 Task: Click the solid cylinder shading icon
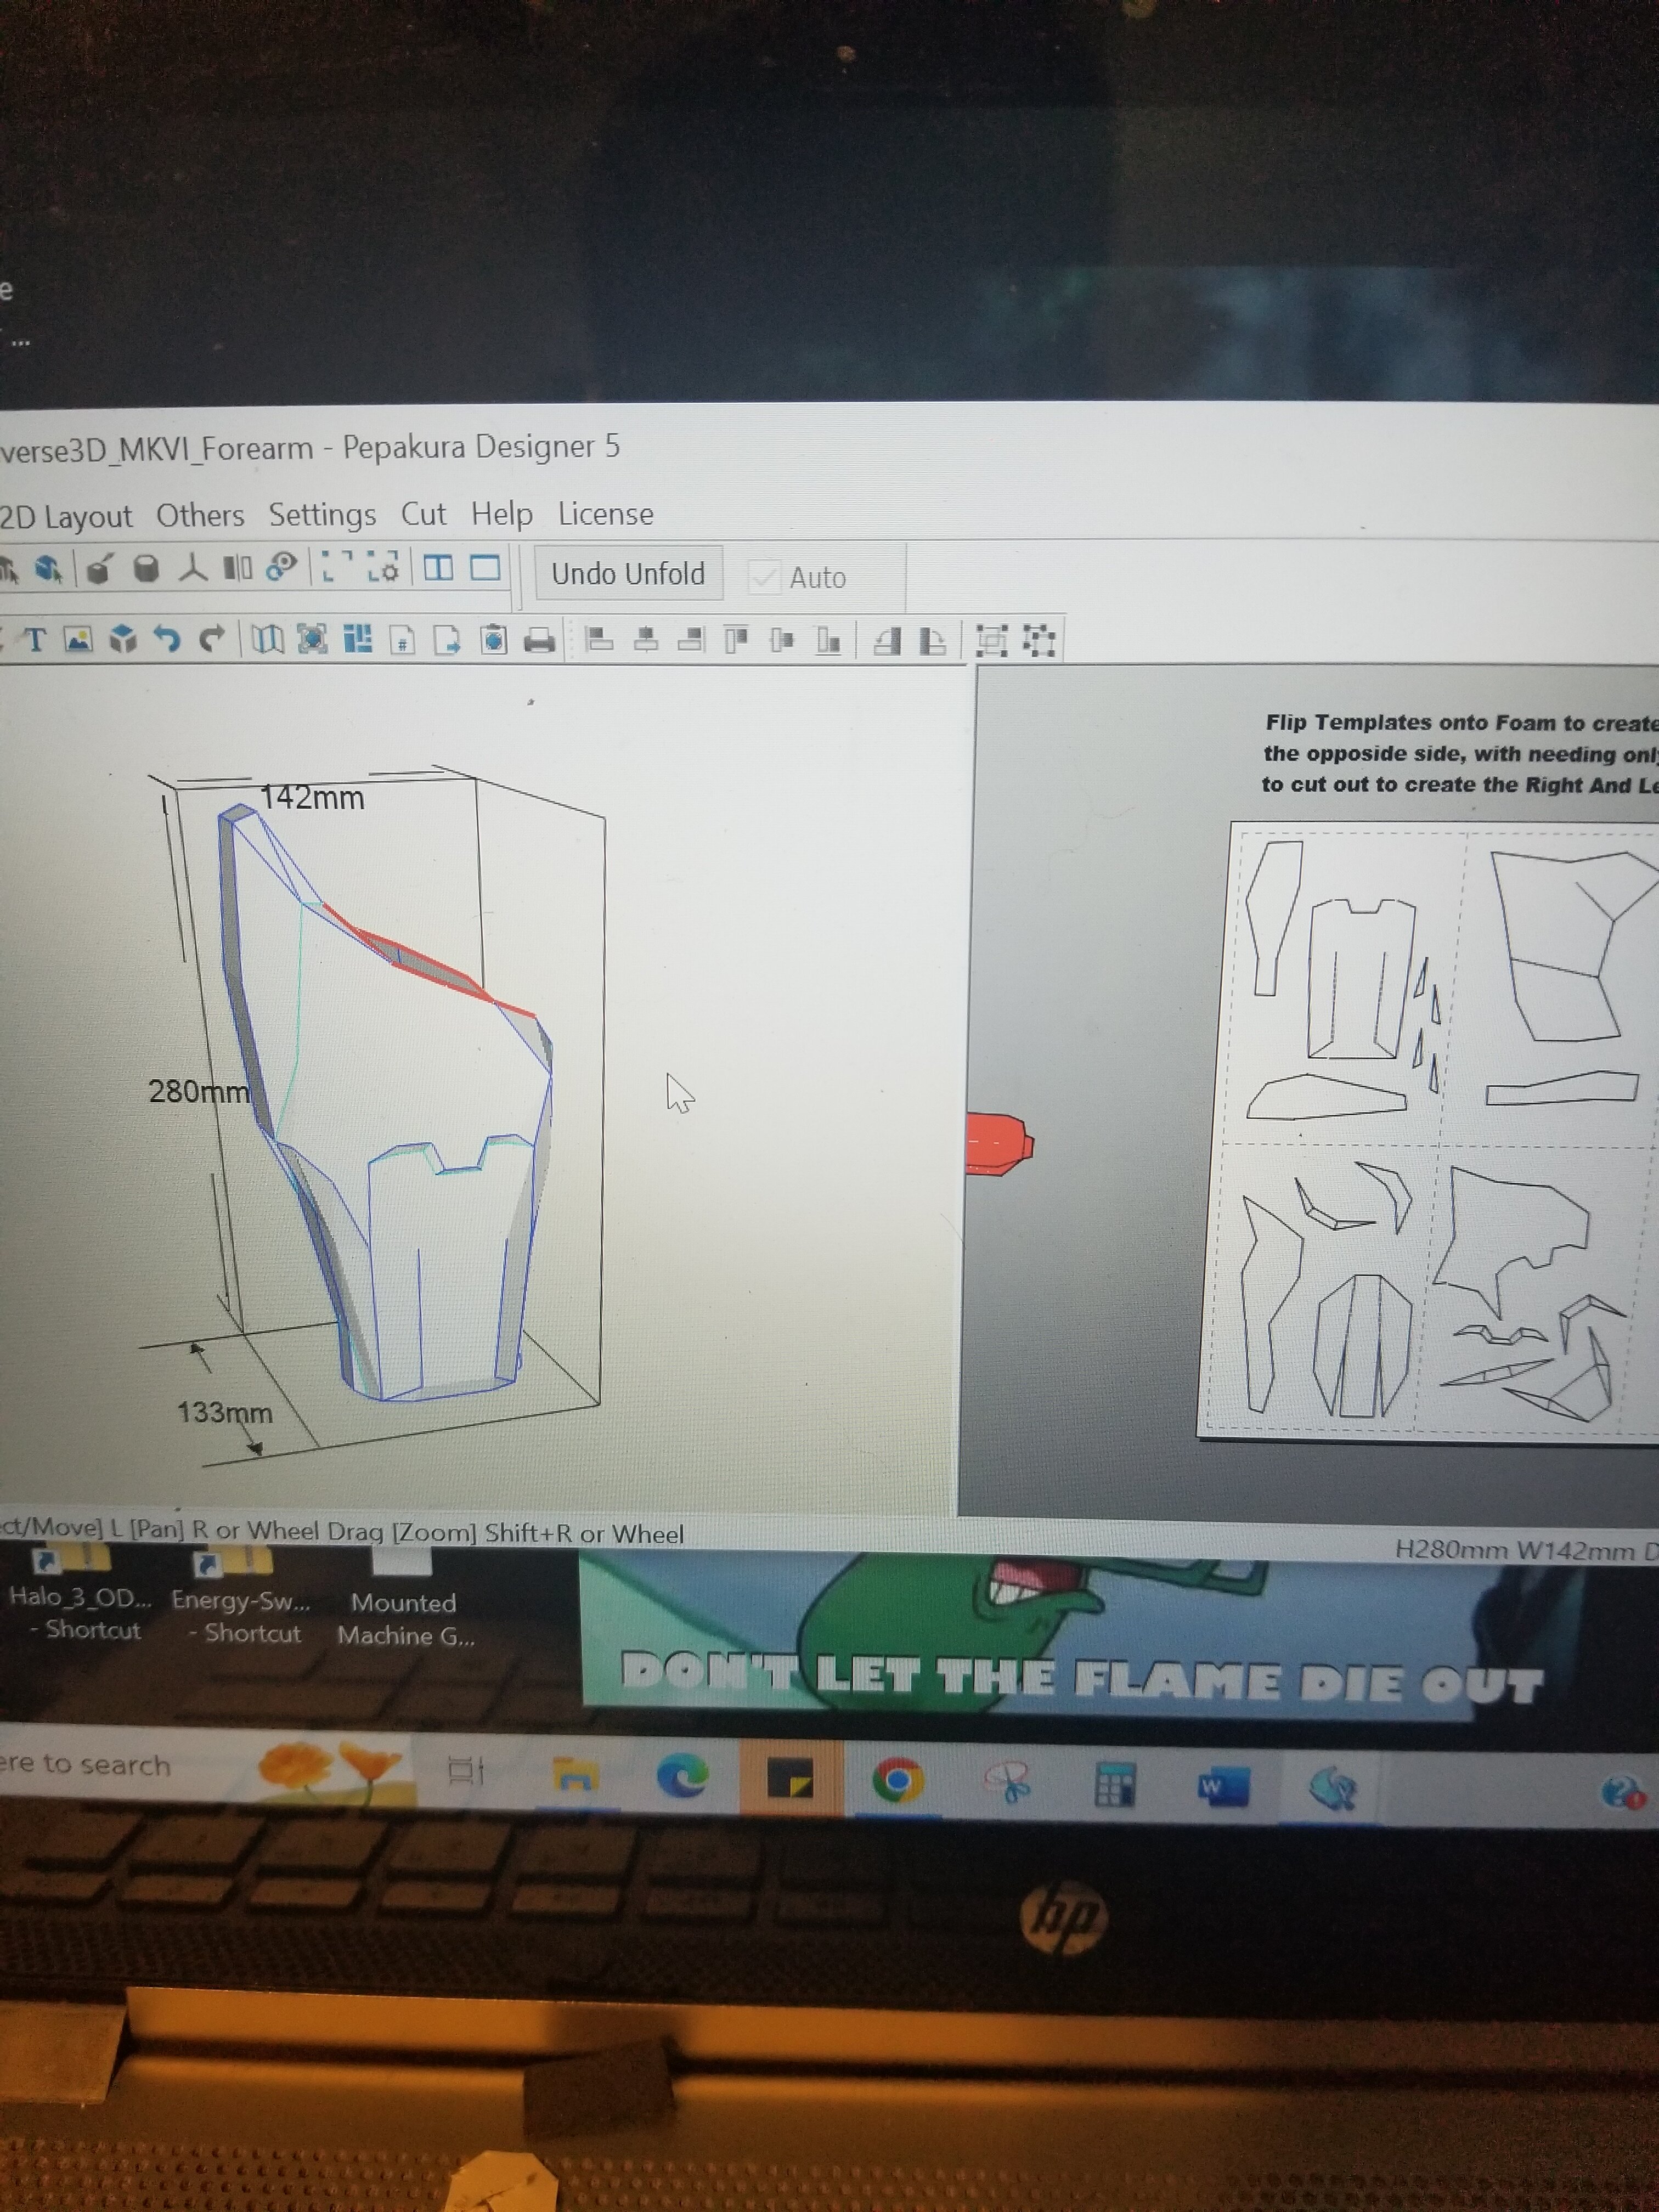click(x=147, y=569)
